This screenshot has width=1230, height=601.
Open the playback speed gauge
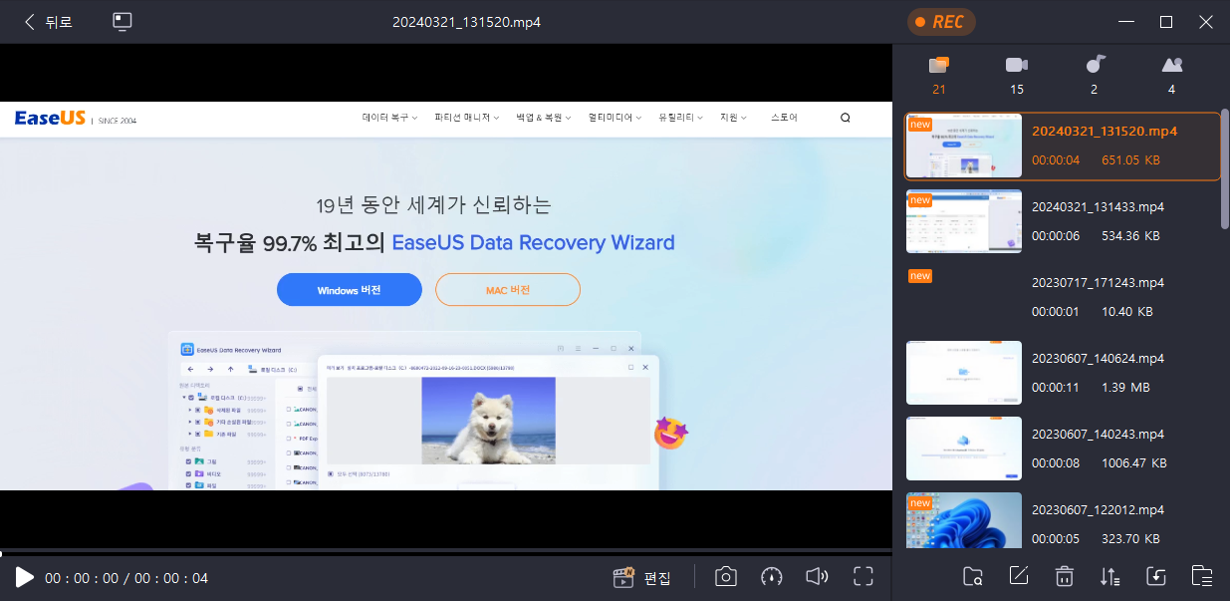coord(772,577)
